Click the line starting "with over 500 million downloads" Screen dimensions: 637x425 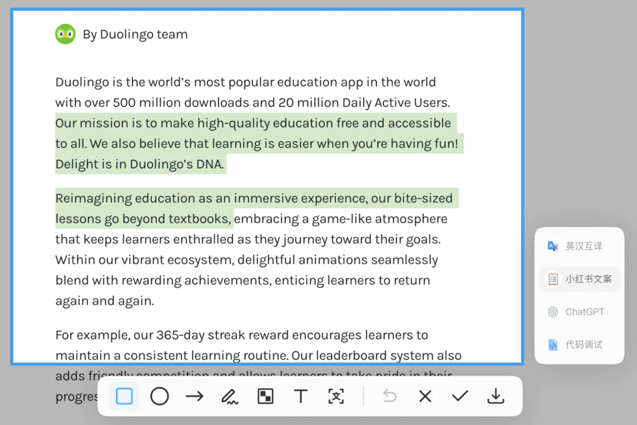coord(253,103)
